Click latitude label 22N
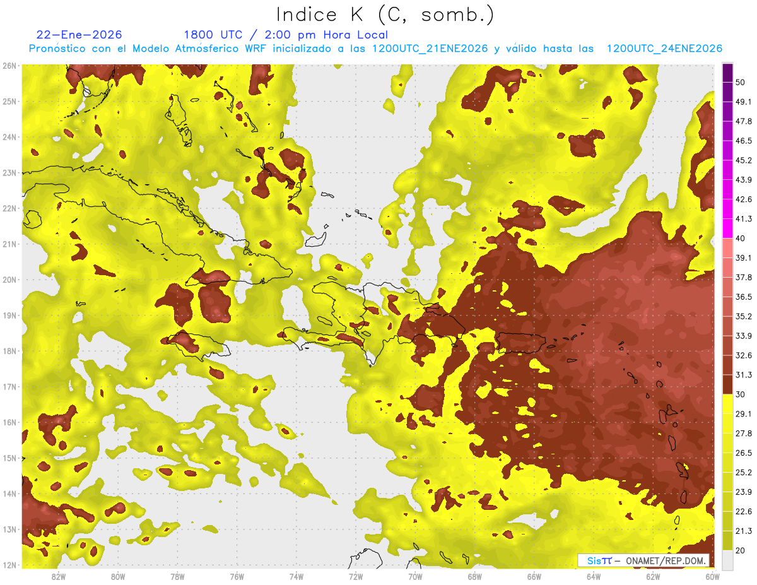 pos(9,208)
